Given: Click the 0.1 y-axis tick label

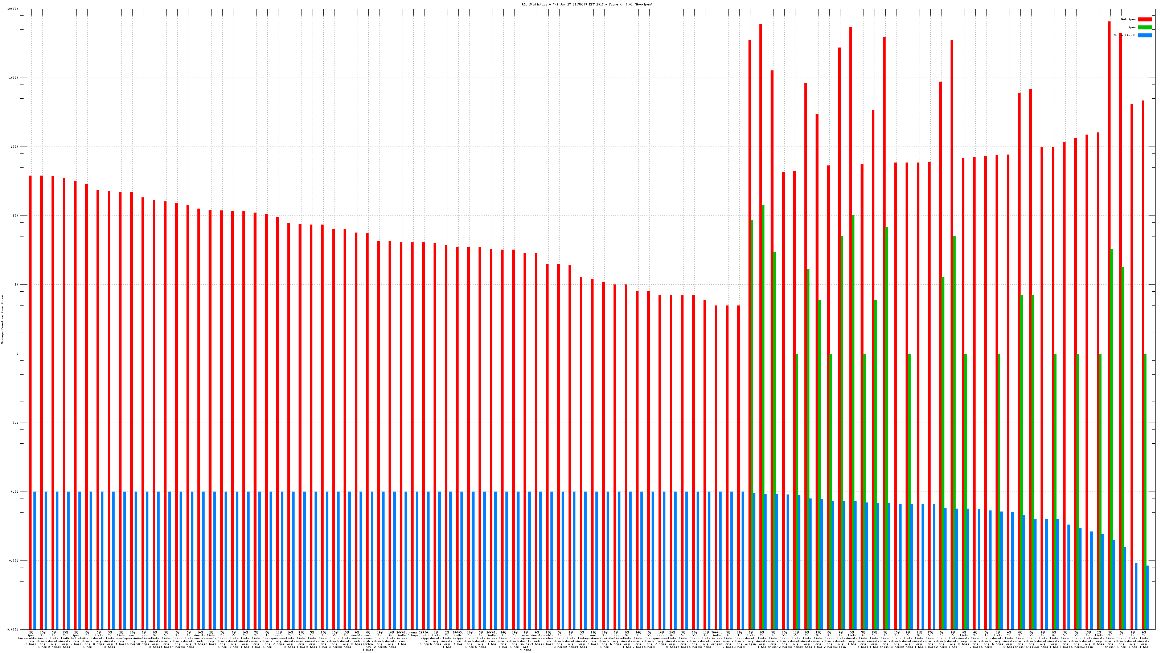Looking at the screenshot, I should [x=16, y=423].
